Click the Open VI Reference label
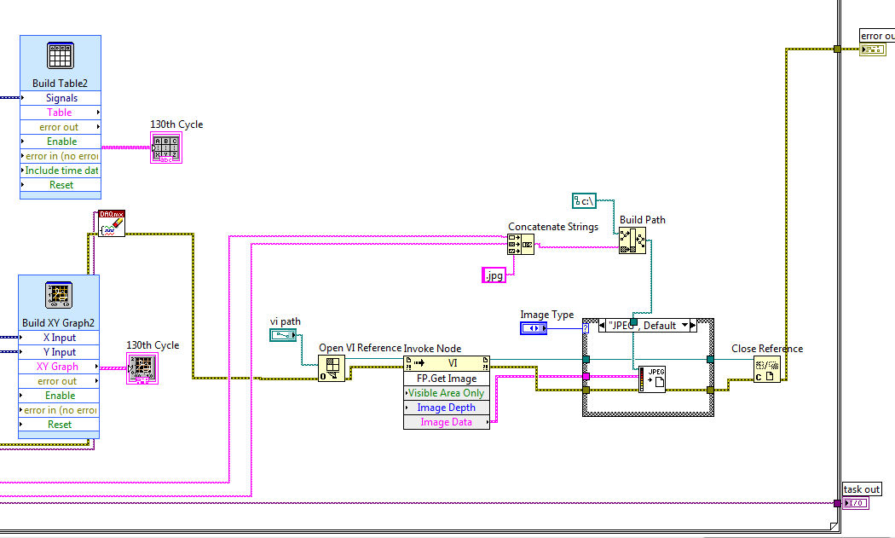895x538 pixels. click(x=361, y=348)
